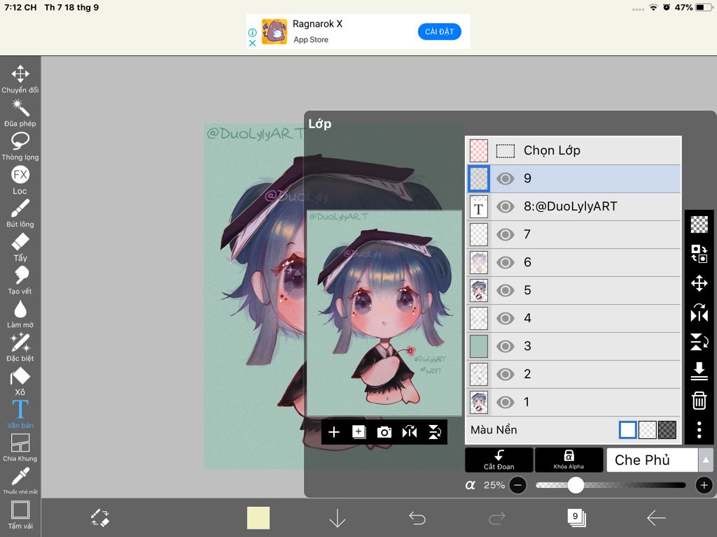
Task: Flip layer horizontally in layer preview toolbar
Action: point(409,432)
